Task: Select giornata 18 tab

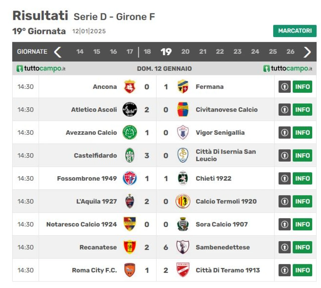Action: pos(147,52)
